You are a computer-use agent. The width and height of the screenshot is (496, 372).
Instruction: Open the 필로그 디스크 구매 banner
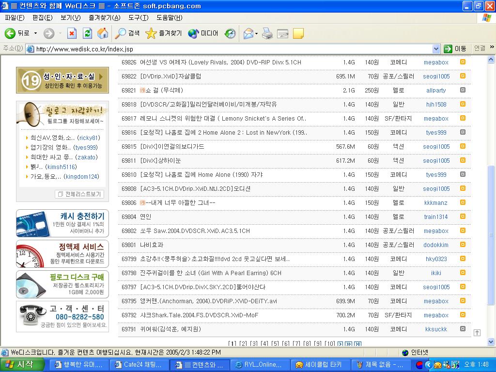pos(62,284)
